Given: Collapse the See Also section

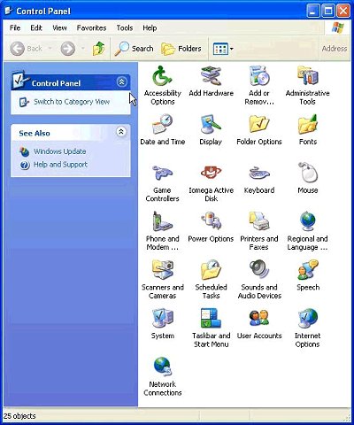Looking at the screenshot, I should point(121,131).
